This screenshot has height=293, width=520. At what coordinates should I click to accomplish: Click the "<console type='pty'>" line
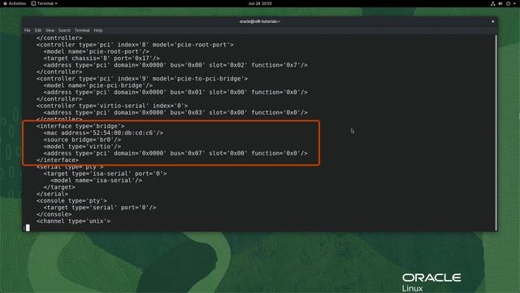tap(71, 201)
